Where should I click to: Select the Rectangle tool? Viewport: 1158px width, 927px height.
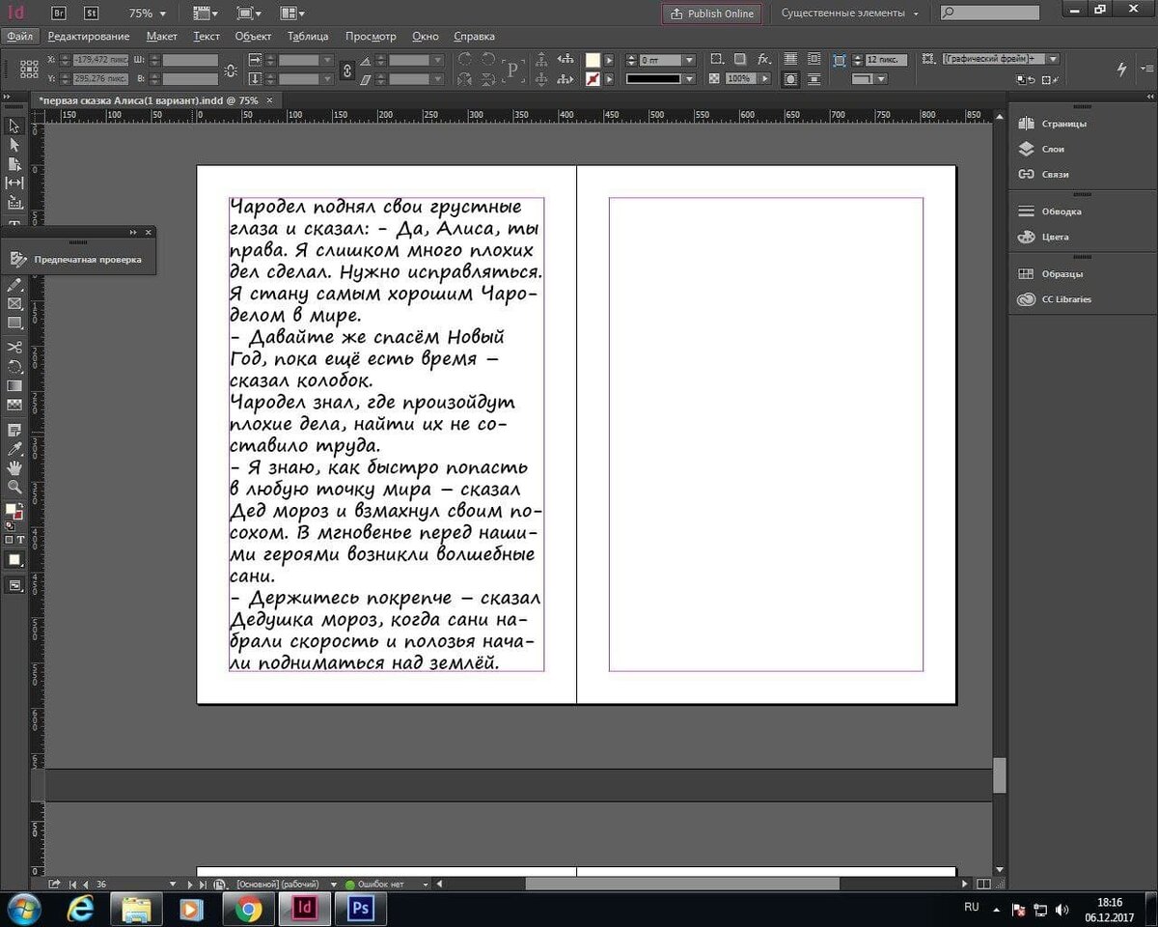click(14, 323)
